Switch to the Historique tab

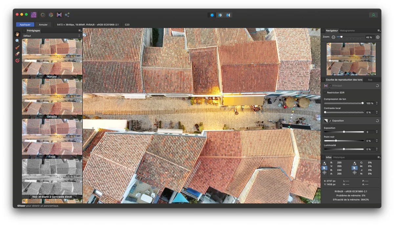[339, 157]
